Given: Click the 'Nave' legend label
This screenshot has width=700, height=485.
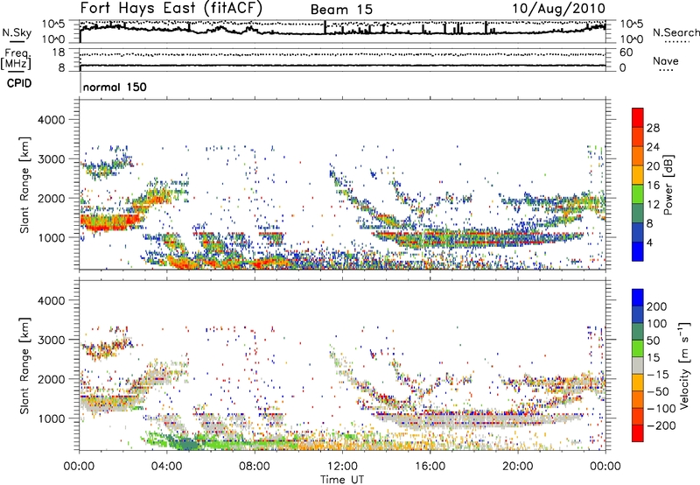Looking at the screenshot, I should (666, 61).
